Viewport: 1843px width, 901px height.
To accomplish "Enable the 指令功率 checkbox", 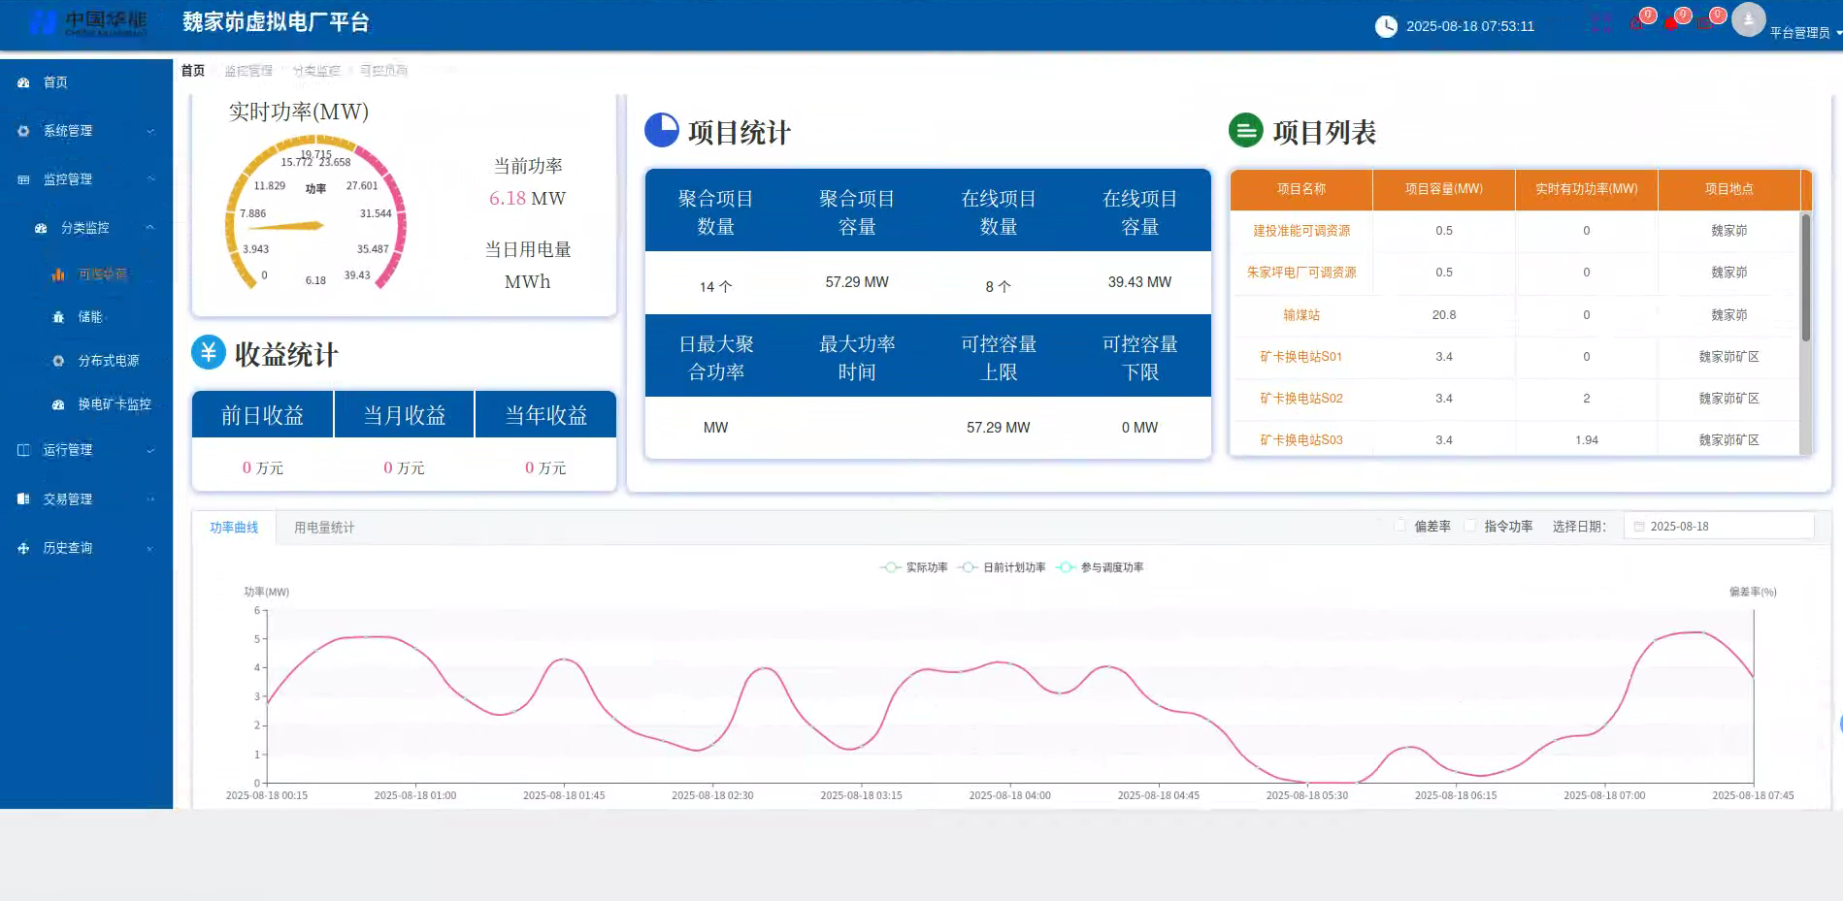I will pyautogui.click(x=1472, y=525).
